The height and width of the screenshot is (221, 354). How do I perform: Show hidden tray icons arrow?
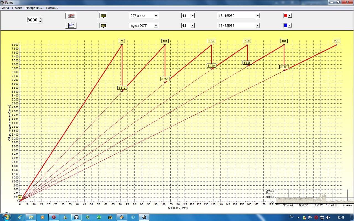tap(298, 217)
